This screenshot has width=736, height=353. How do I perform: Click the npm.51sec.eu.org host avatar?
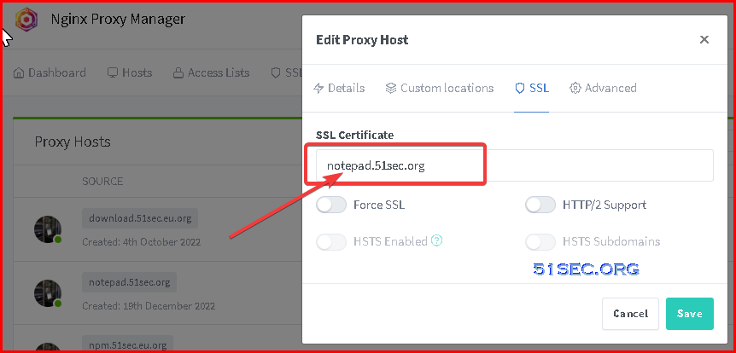point(48,348)
